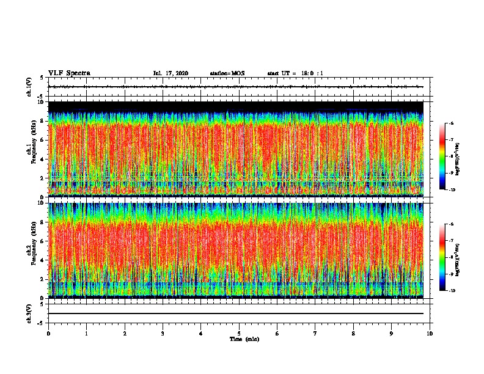Click the ch.1(V) waveform trace strip
The image size is (484, 374).
tap(235, 87)
